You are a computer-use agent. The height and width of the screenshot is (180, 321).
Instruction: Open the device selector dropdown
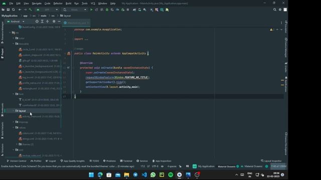tap(75, 9)
